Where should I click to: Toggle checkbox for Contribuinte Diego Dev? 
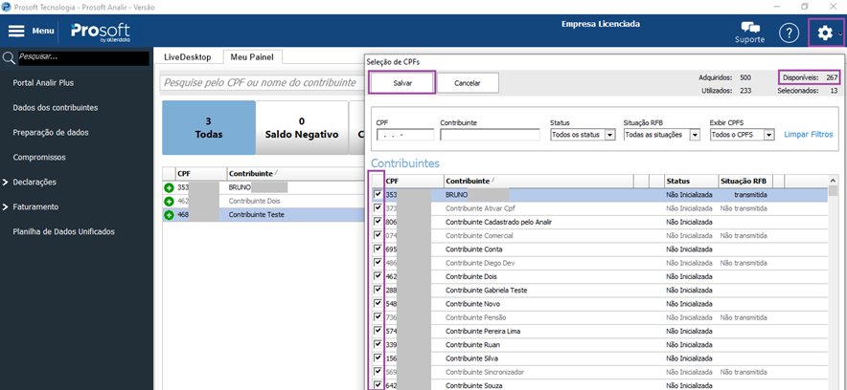378,263
